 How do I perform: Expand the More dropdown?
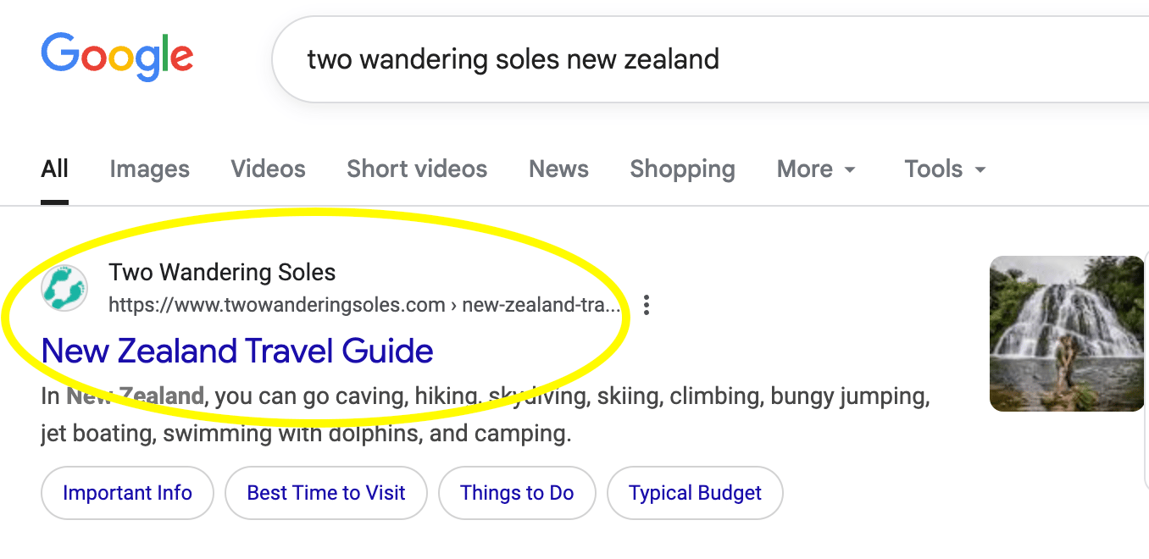coord(815,169)
